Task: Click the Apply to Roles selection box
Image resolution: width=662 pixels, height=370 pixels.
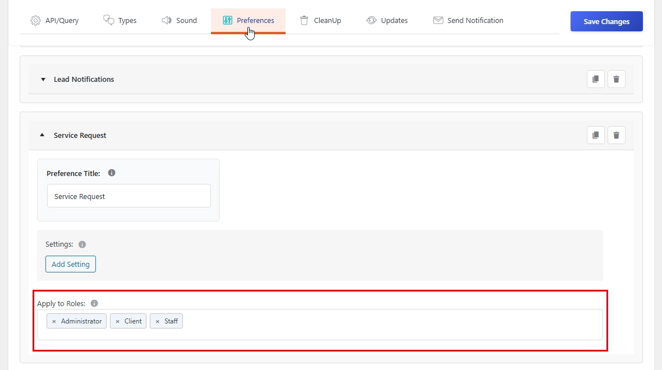Action: pos(320,325)
